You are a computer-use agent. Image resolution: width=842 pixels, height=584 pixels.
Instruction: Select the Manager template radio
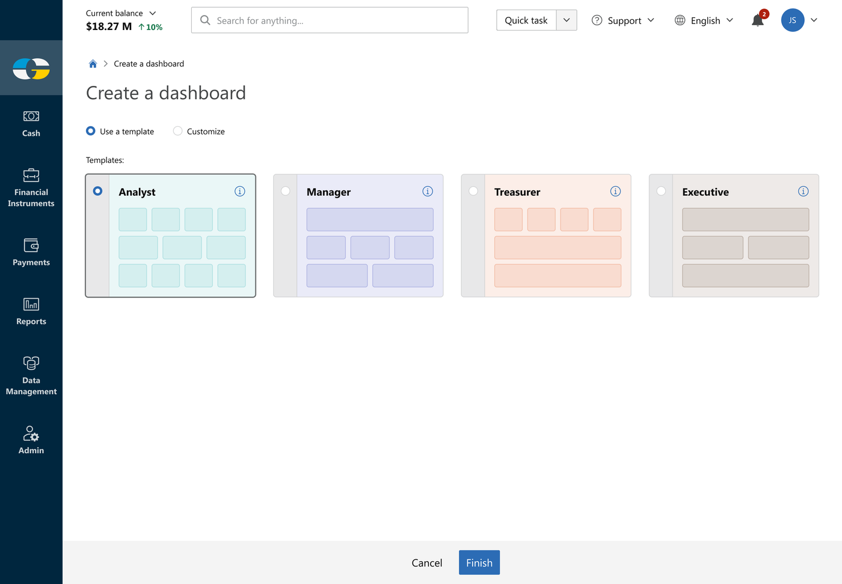tap(286, 191)
